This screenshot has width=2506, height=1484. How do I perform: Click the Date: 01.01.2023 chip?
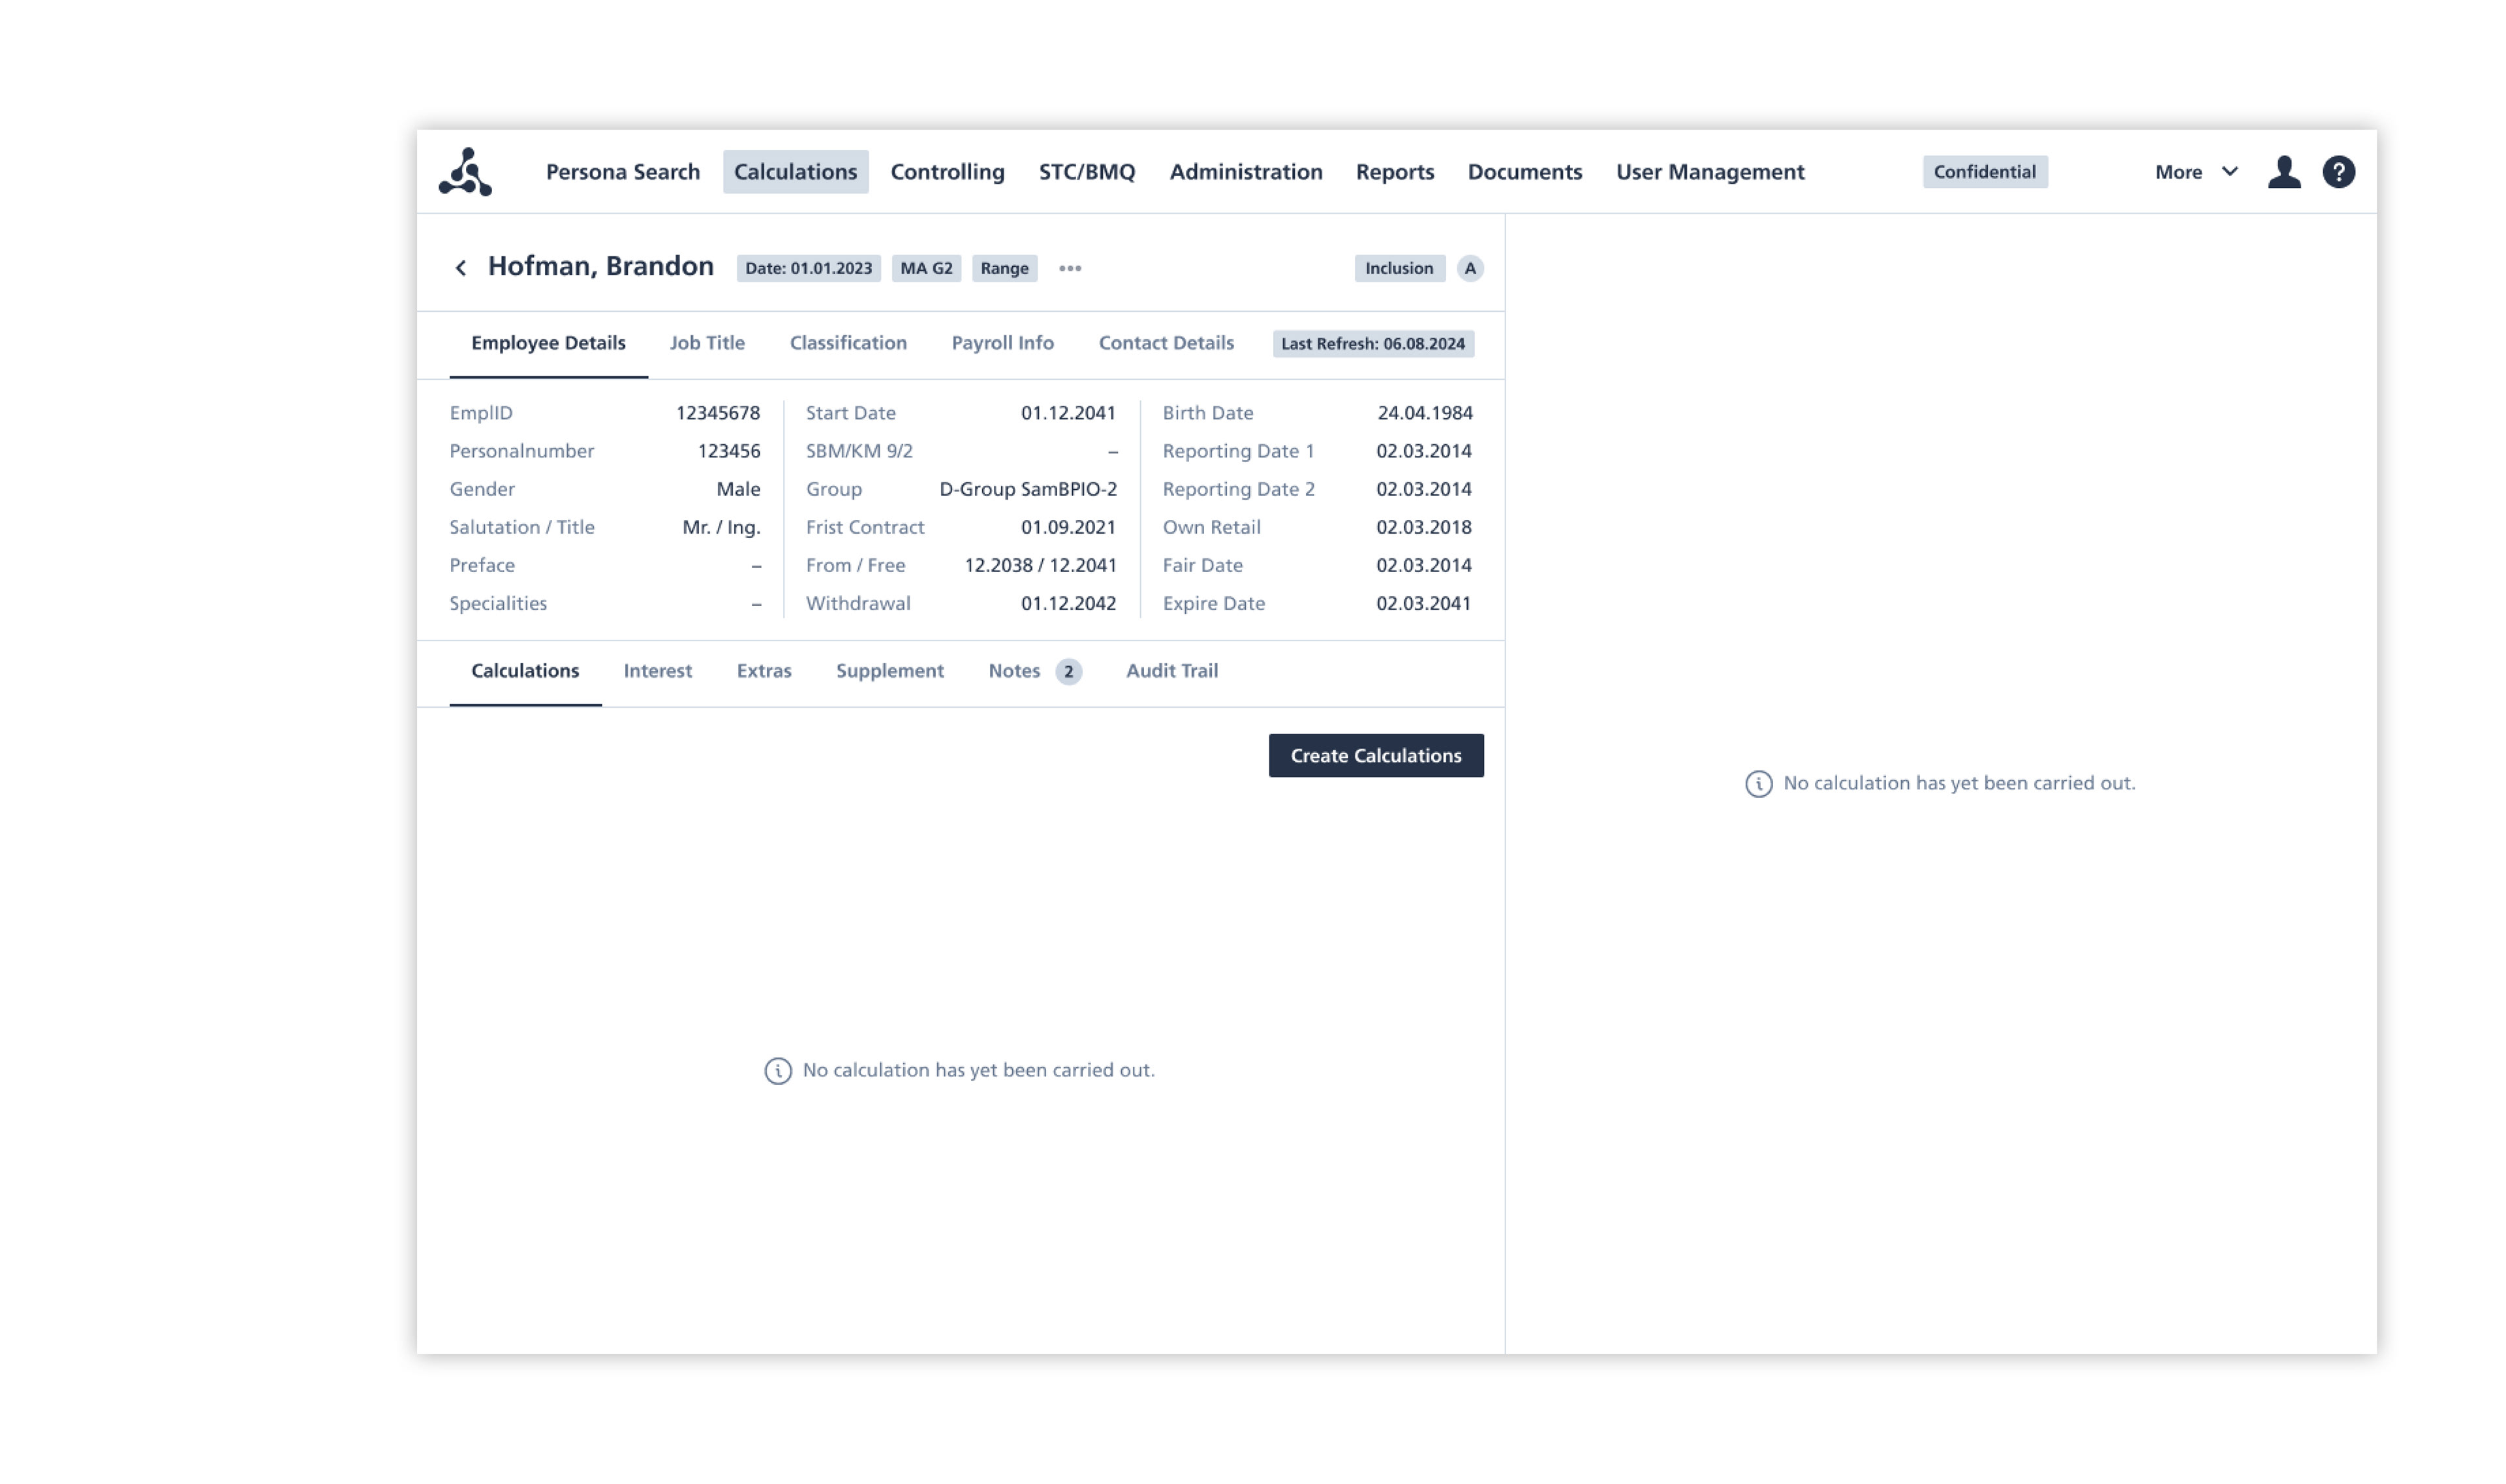(x=807, y=268)
